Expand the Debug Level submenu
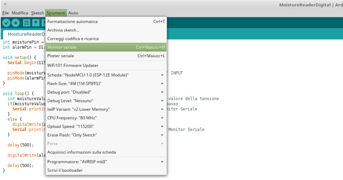Screen dimensions: 343x180 106,100
